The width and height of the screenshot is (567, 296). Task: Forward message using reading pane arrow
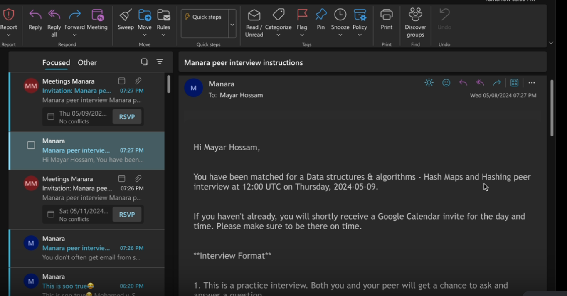click(497, 83)
